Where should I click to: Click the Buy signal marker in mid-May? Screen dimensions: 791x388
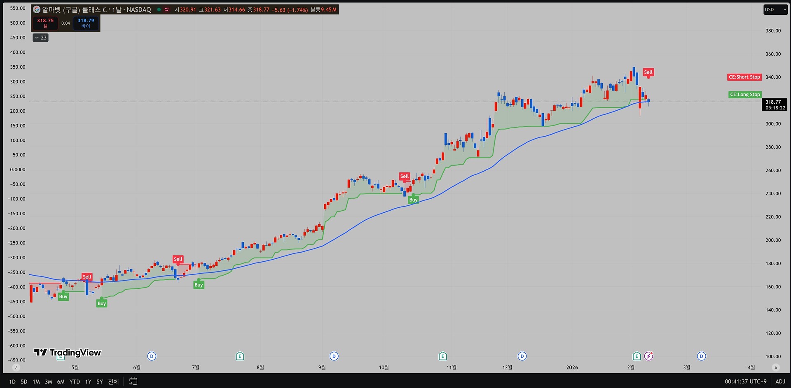pyautogui.click(x=102, y=303)
